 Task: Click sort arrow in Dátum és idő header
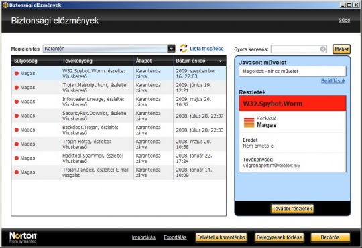221,61
